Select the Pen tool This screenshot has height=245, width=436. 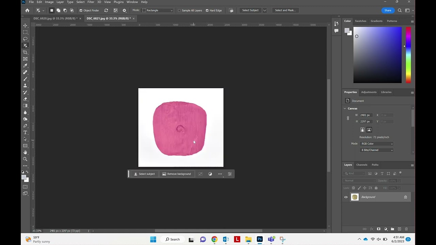coord(25,126)
